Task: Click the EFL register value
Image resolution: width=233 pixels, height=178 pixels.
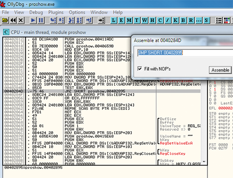Action: 226,108
